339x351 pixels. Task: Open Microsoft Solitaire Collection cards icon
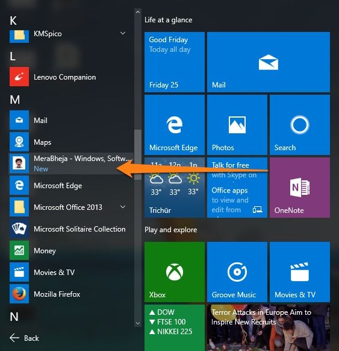pyautogui.click(x=19, y=229)
